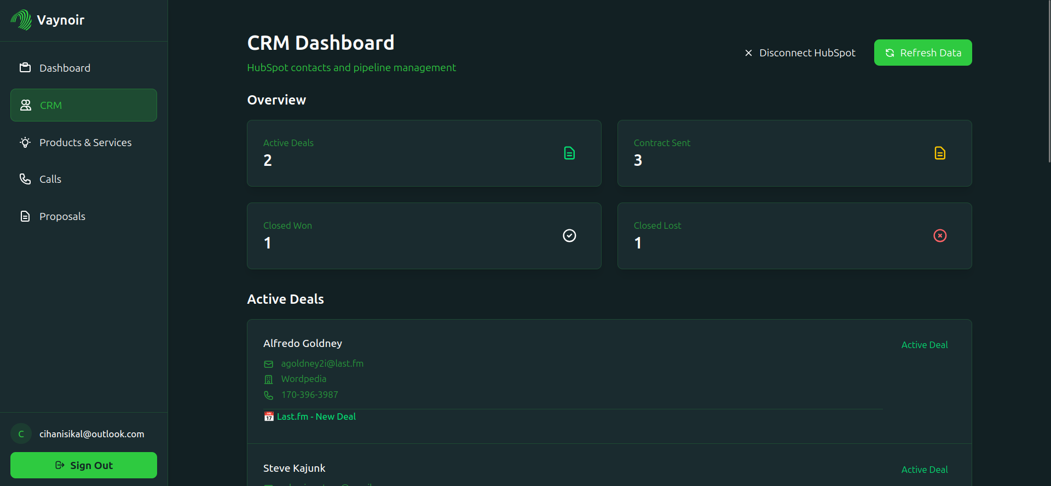Click the Proposals document icon

25,216
